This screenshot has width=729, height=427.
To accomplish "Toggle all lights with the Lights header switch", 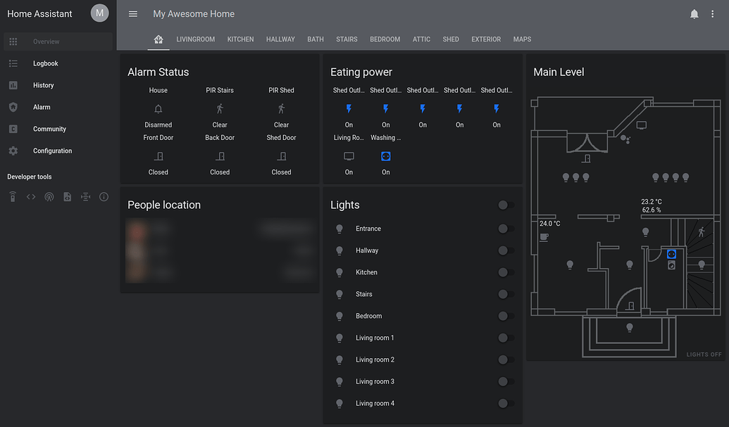I will 505,205.
